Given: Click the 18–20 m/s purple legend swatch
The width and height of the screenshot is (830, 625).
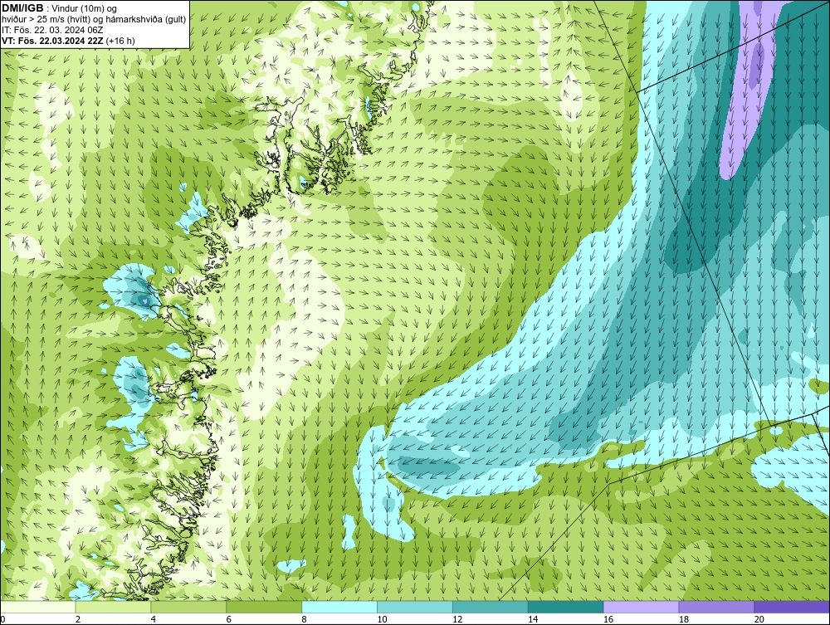Looking at the screenshot, I should coord(716,607).
